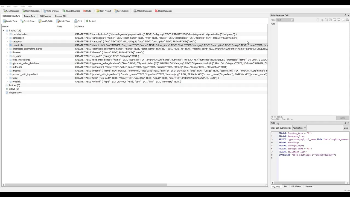Click the Delete Table button

pos(63,21)
